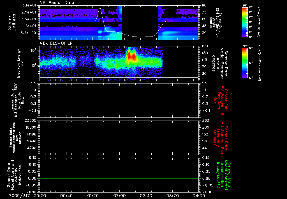Click the Model Scanner Angle degrees label
The image size is (287, 199).
[x=219, y=64]
